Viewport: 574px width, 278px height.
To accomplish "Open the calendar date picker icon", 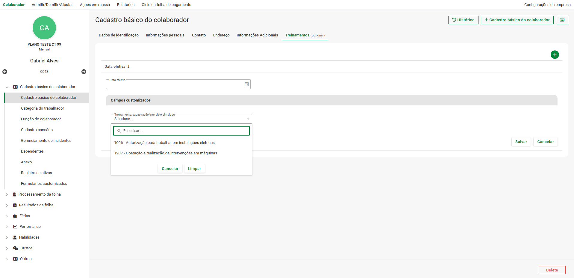I will click(246, 84).
